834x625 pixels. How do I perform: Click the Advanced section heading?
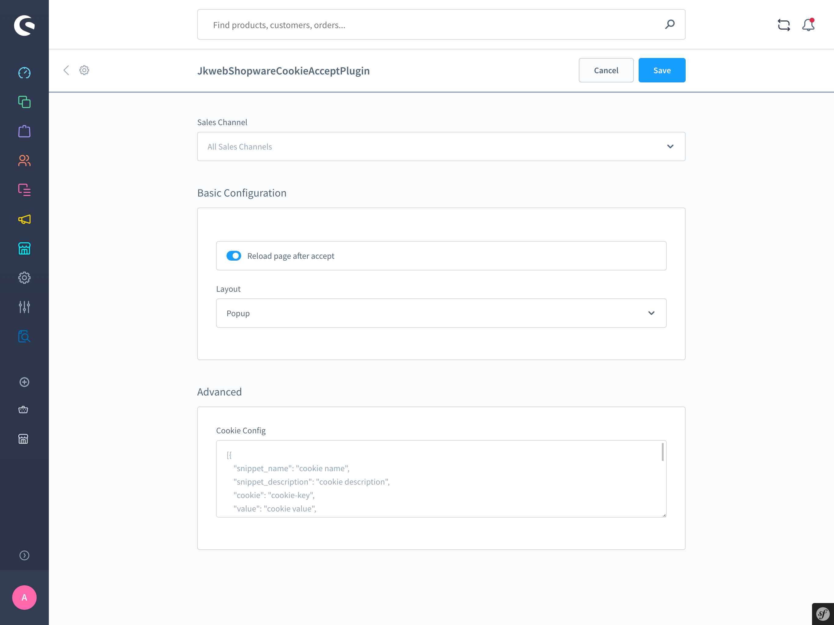tap(219, 392)
